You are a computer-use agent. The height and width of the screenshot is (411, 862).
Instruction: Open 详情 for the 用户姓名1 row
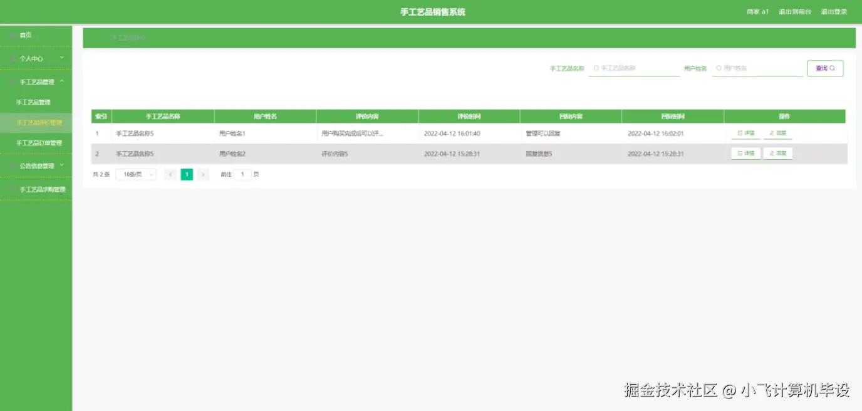tap(745, 133)
